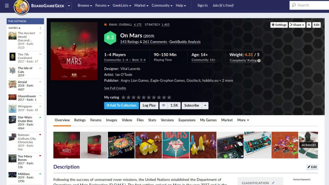Switch to the Stats tab
The image size is (329, 185).
tap(152, 120)
